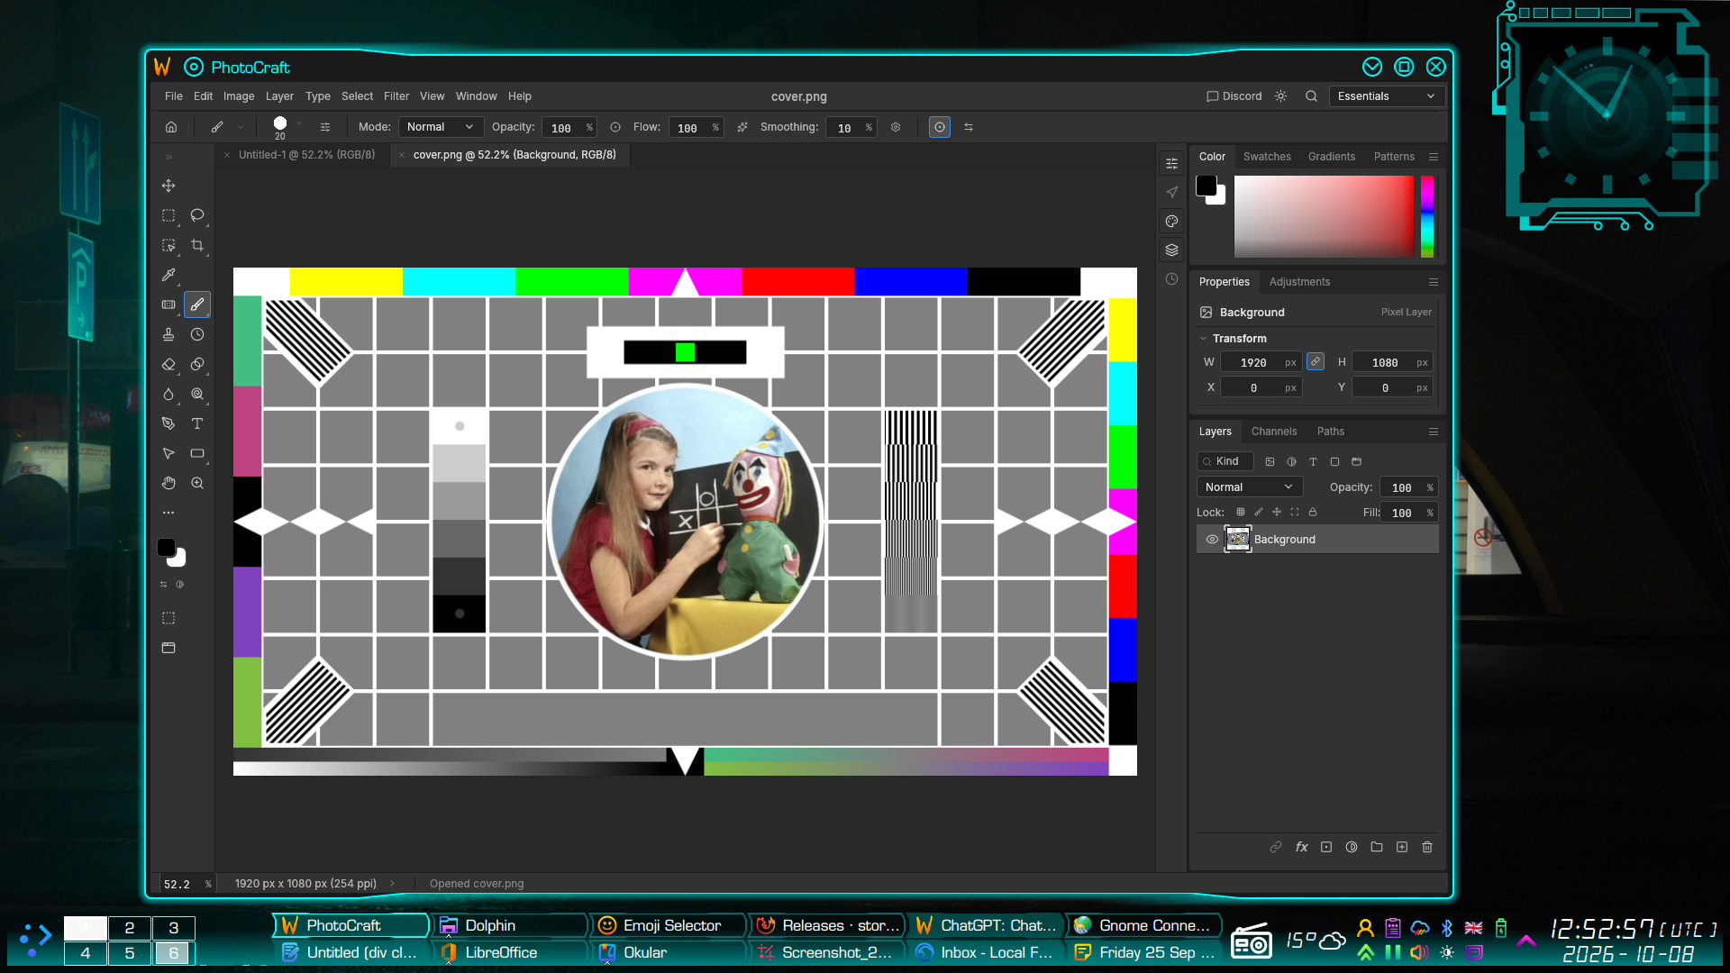Select the Clone Stamp tool

[168, 334]
